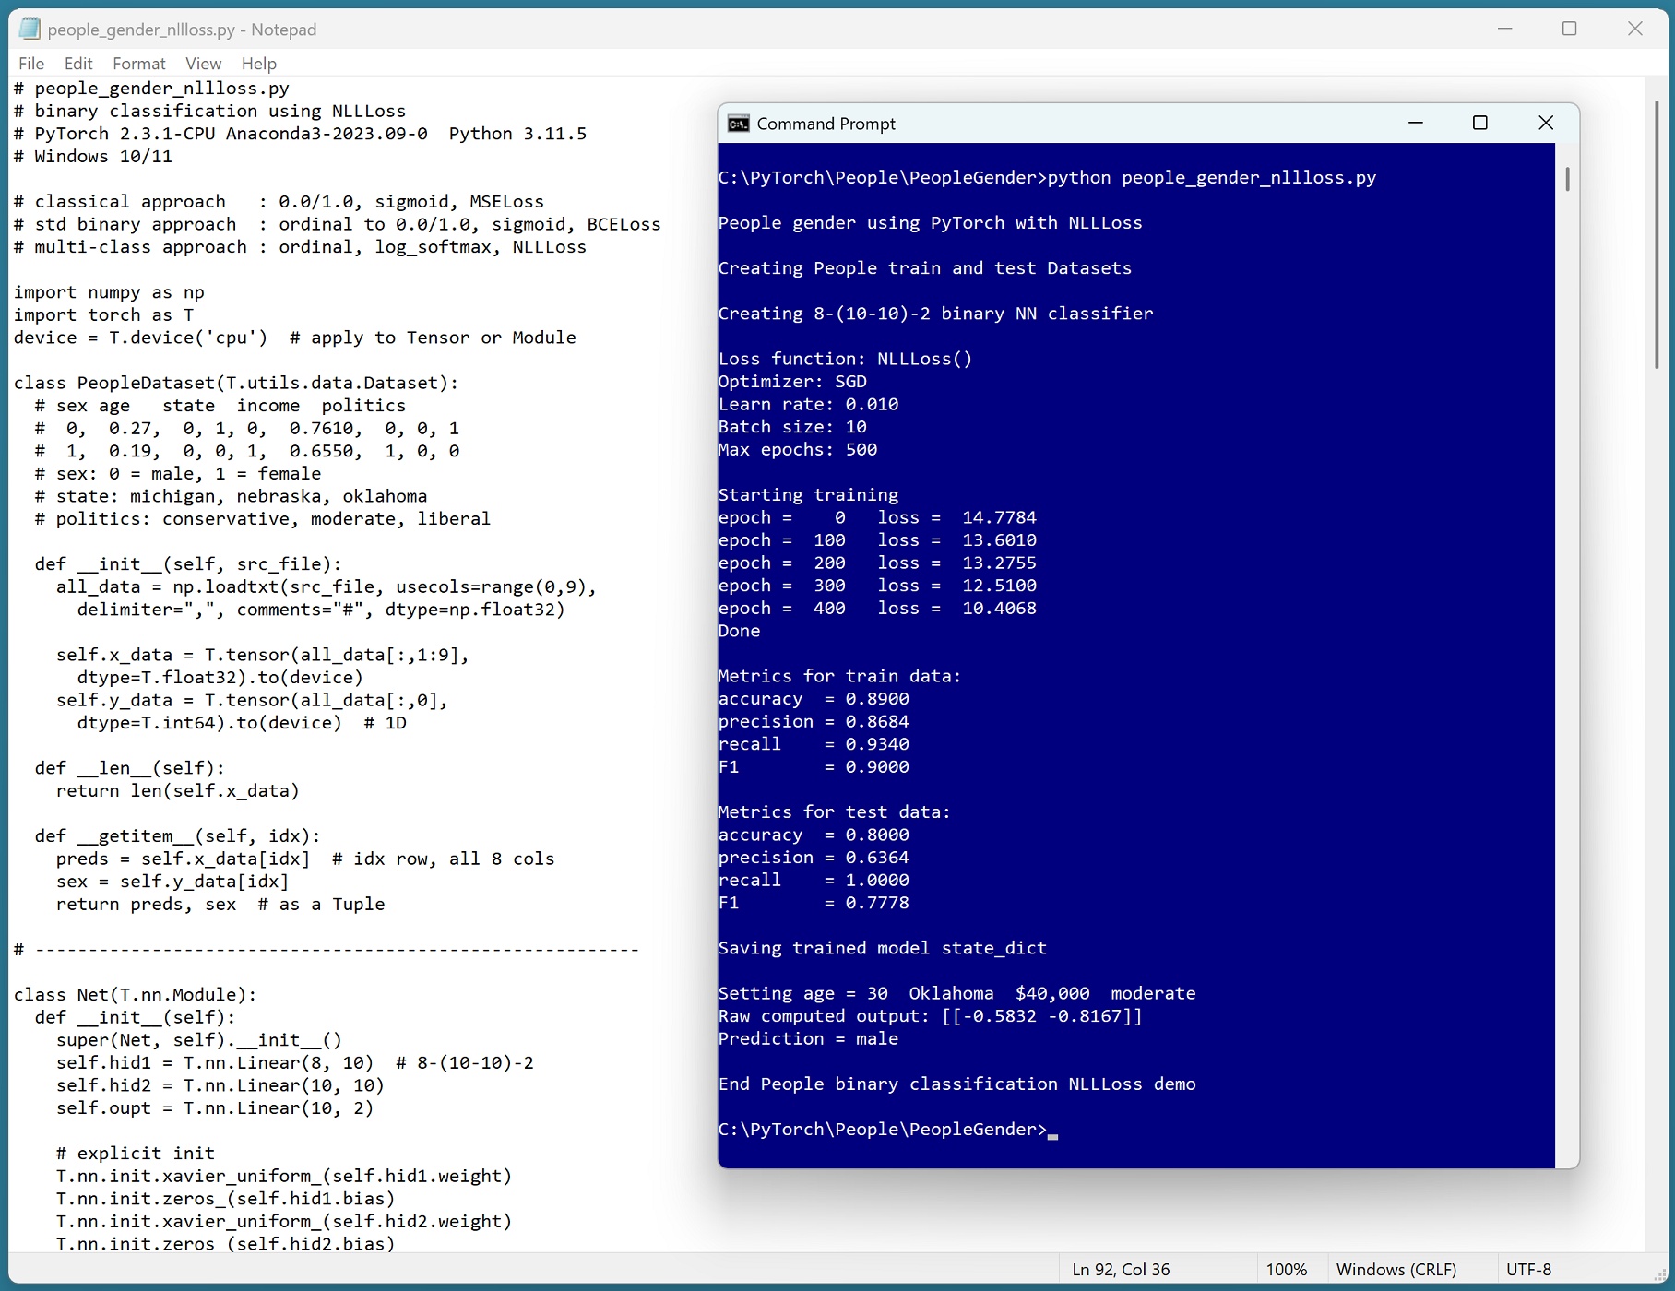This screenshot has width=1675, height=1291.
Task: Open the File menu
Action: 31,64
